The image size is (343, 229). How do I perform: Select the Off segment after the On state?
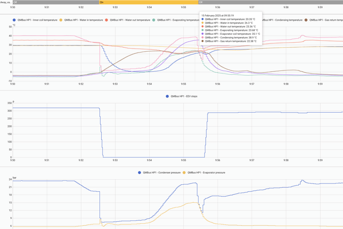[x=271, y=2]
